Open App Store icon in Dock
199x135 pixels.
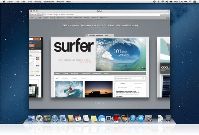point(141,119)
